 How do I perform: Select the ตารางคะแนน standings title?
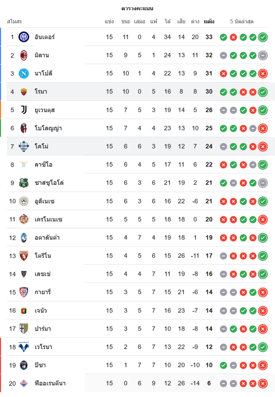[x=137, y=8]
